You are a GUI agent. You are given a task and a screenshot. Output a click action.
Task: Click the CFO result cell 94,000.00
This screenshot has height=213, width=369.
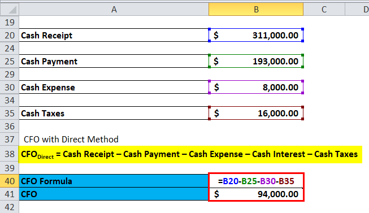click(256, 194)
